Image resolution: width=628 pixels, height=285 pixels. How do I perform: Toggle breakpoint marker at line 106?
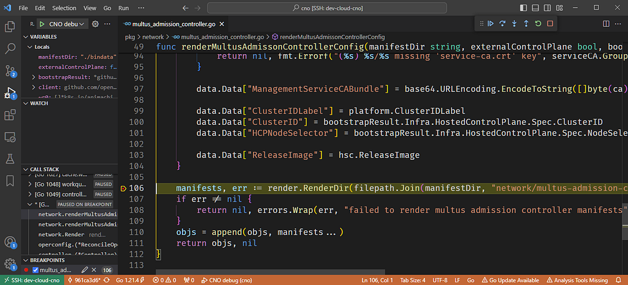click(x=123, y=188)
